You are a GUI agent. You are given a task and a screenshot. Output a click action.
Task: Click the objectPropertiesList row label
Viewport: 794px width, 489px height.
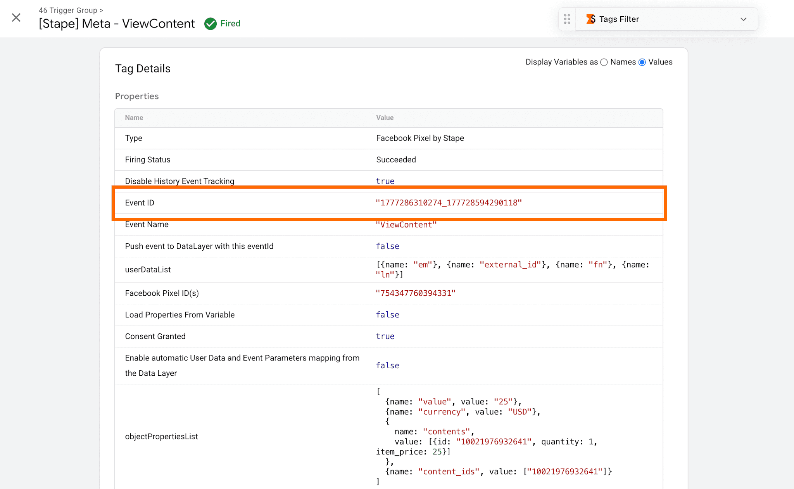pos(161,437)
